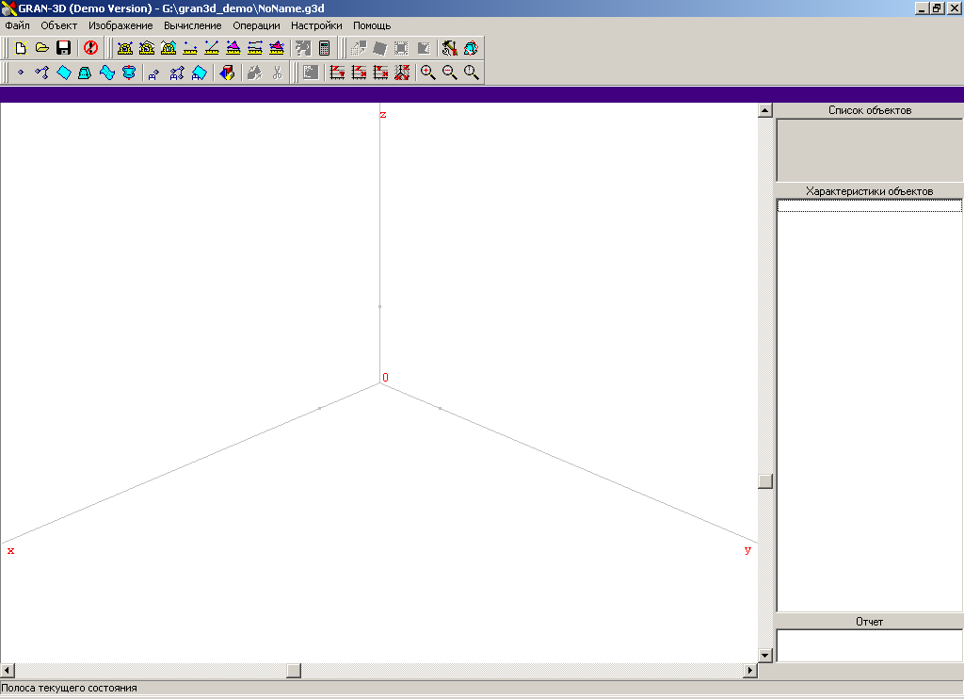Click the zoom out magnifier icon
964x699 pixels.
point(449,73)
